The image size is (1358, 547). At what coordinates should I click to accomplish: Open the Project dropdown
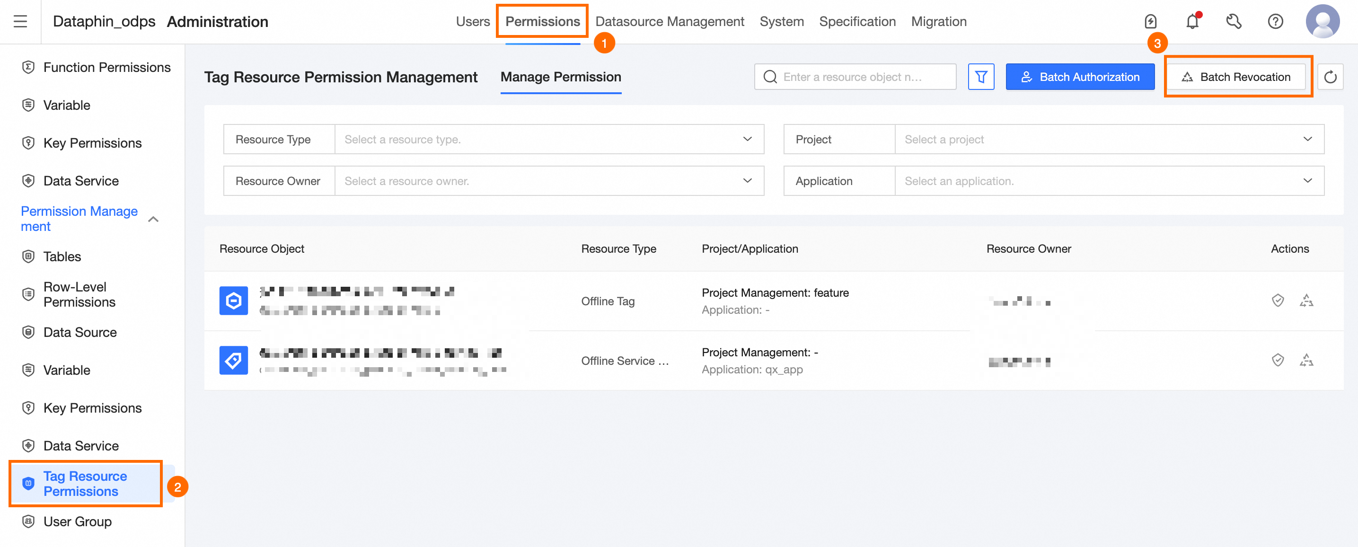[x=1109, y=139]
